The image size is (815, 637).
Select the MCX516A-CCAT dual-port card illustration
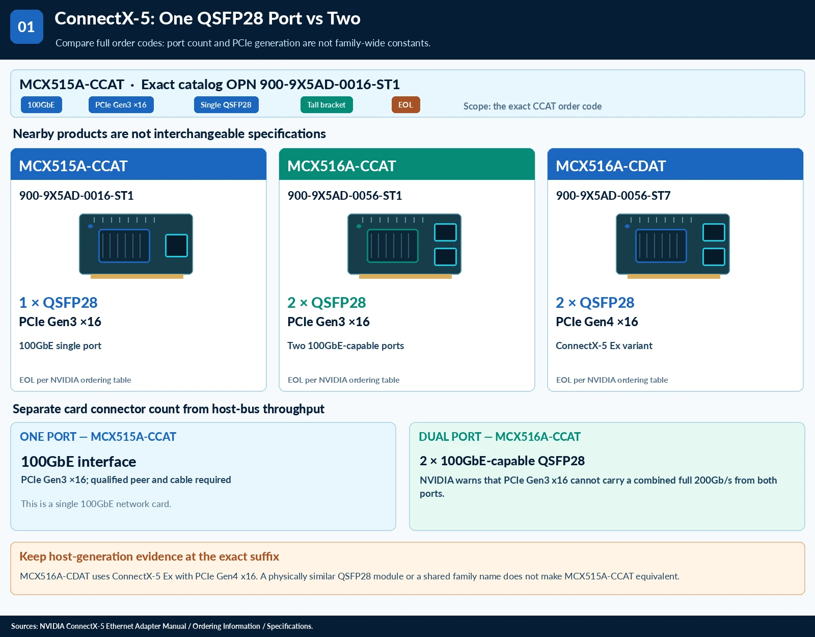coord(404,246)
